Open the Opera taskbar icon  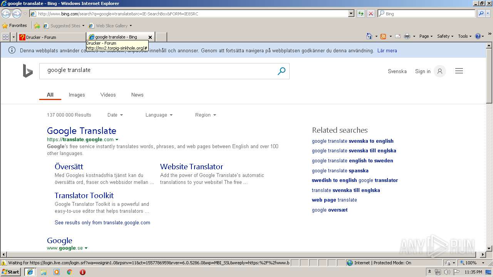coord(82,272)
